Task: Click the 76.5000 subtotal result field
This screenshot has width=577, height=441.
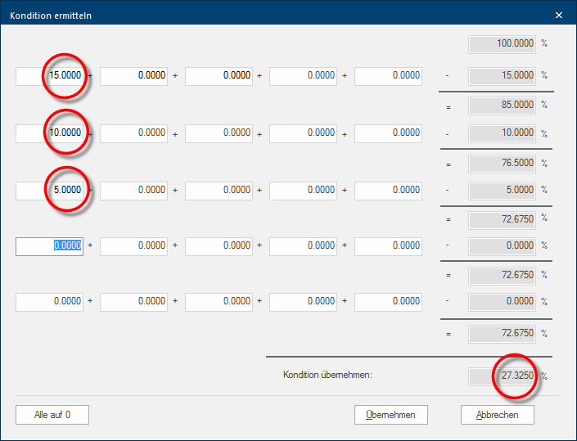Action: tap(502, 163)
